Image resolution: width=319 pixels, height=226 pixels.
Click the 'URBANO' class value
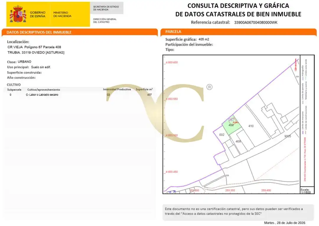25,62
